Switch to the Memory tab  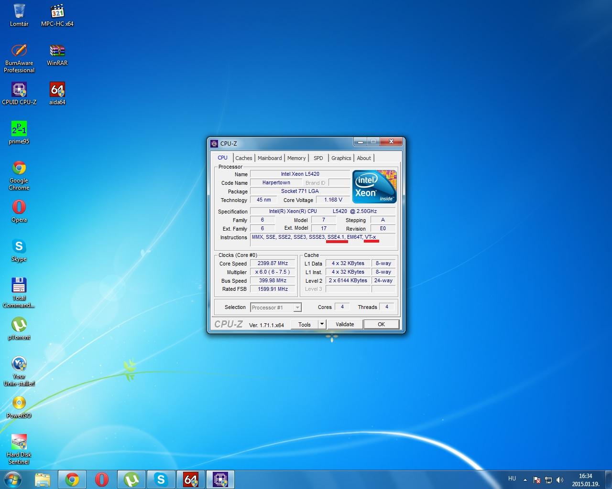[x=296, y=158]
